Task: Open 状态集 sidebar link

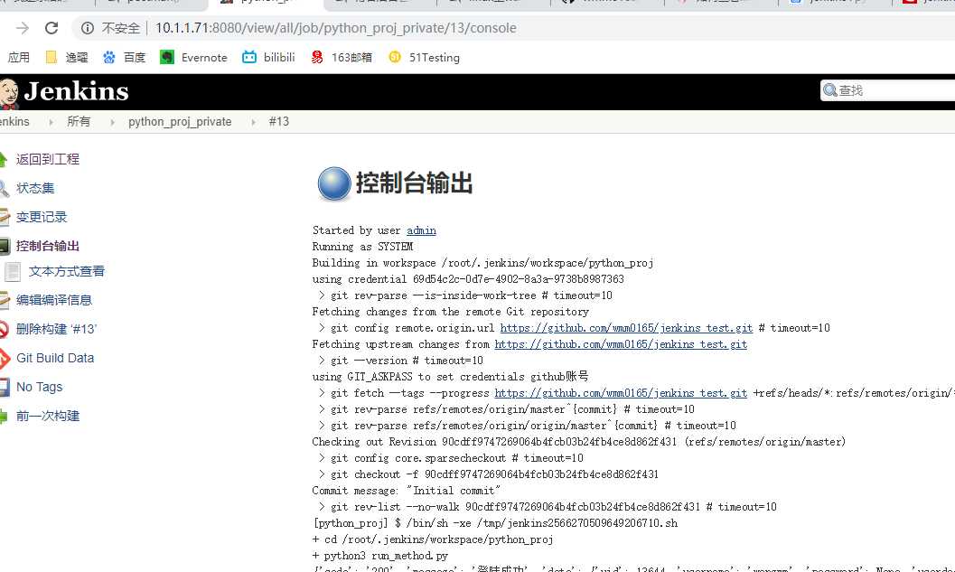Action: (35, 188)
